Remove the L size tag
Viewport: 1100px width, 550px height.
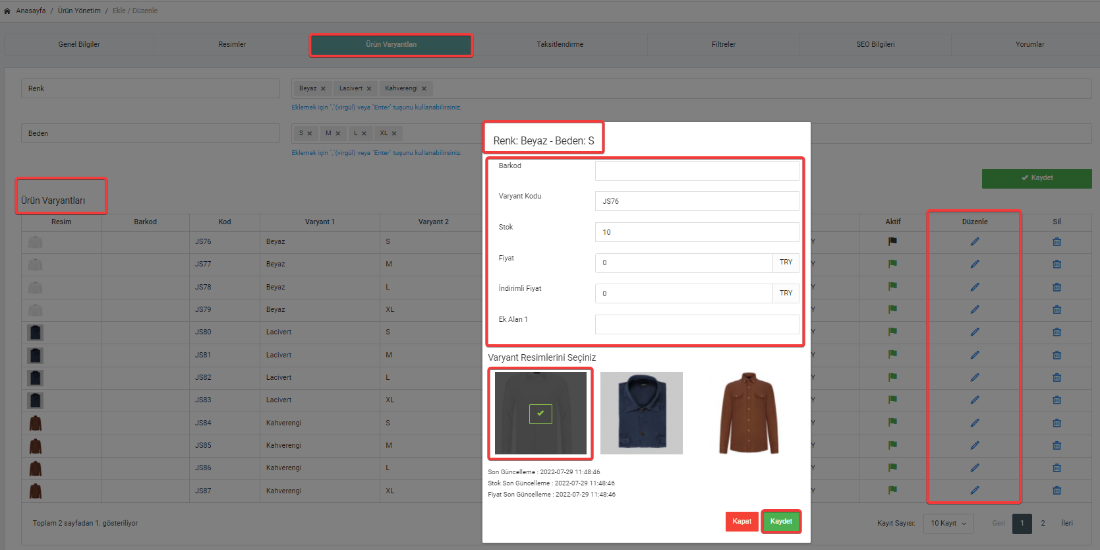364,133
